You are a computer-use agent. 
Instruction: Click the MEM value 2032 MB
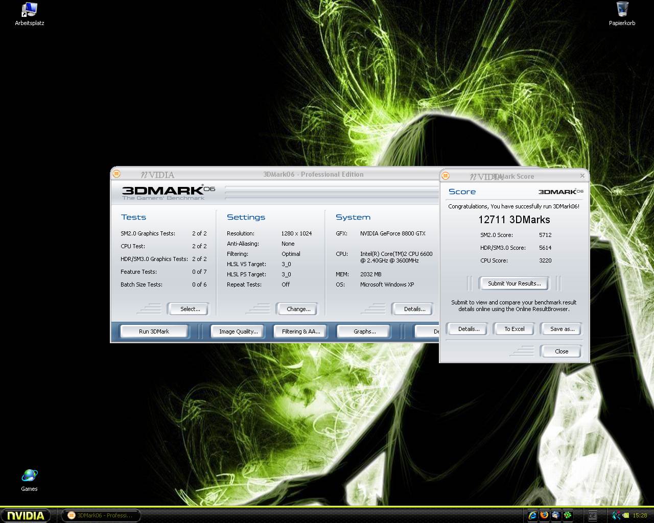(370, 274)
